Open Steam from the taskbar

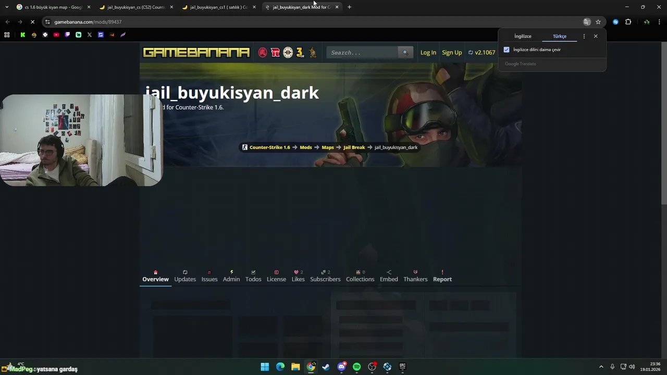(326, 367)
